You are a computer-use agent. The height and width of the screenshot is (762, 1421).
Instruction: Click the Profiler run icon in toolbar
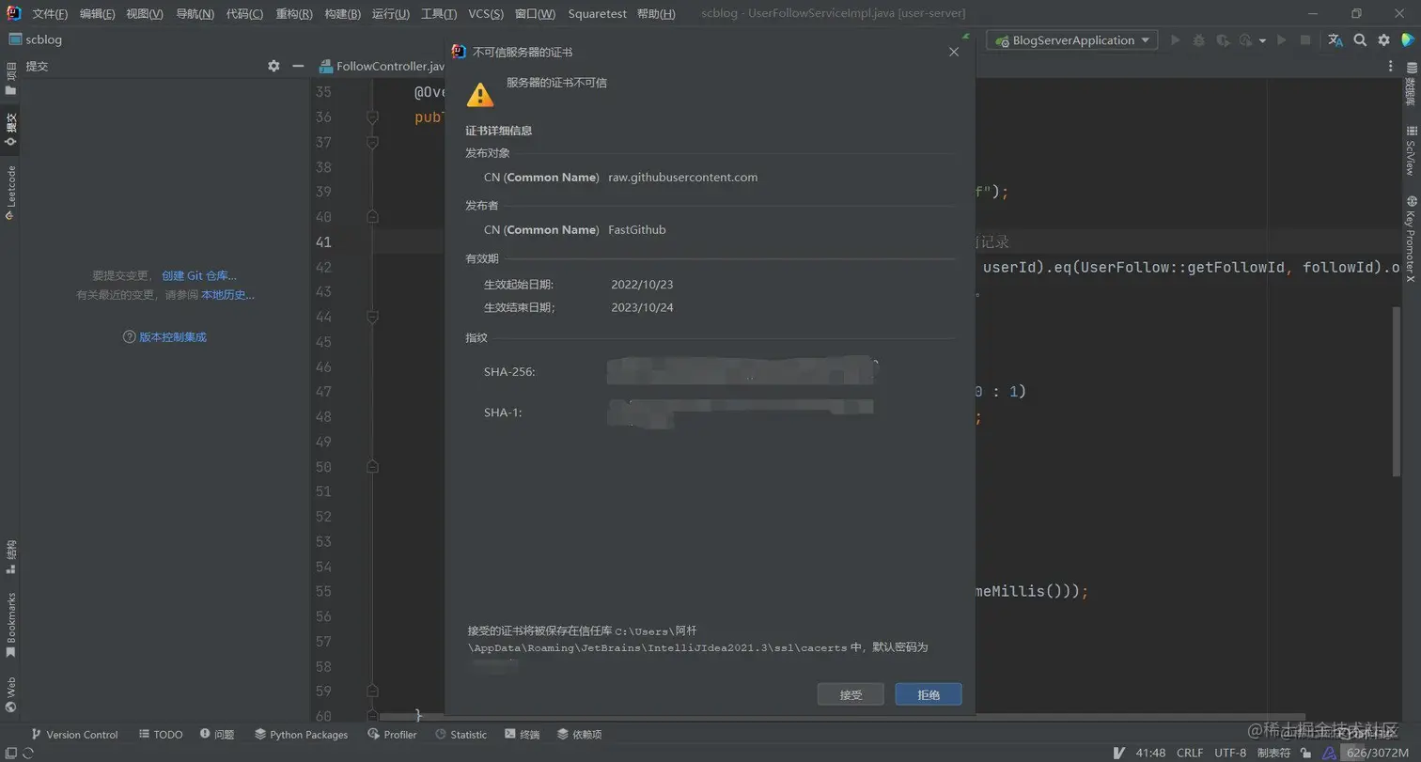coord(1246,40)
